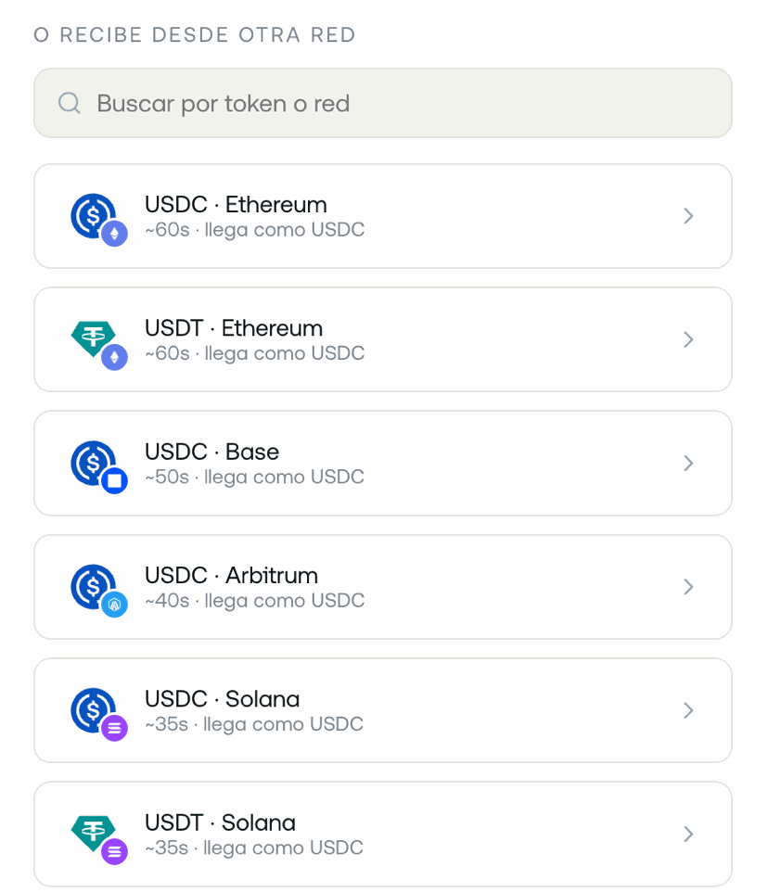Click the USDT Ethereum Tether icon
The height and width of the screenshot is (892, 768).
(x=94, y=339)
